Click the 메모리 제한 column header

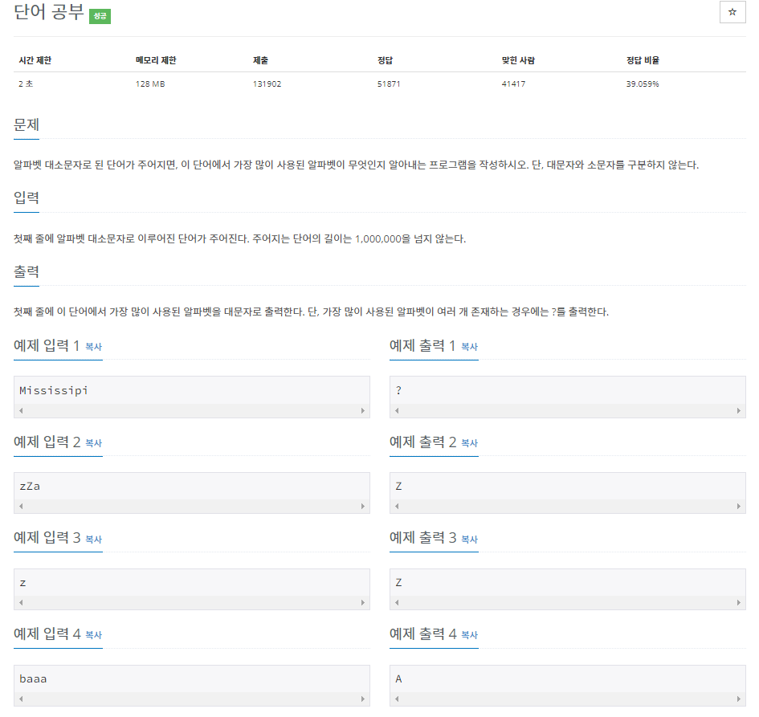(156, 60)
